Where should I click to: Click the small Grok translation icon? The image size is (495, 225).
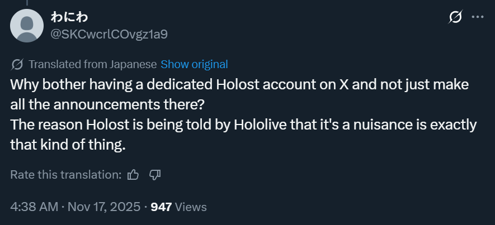click(x=17, y=64)
